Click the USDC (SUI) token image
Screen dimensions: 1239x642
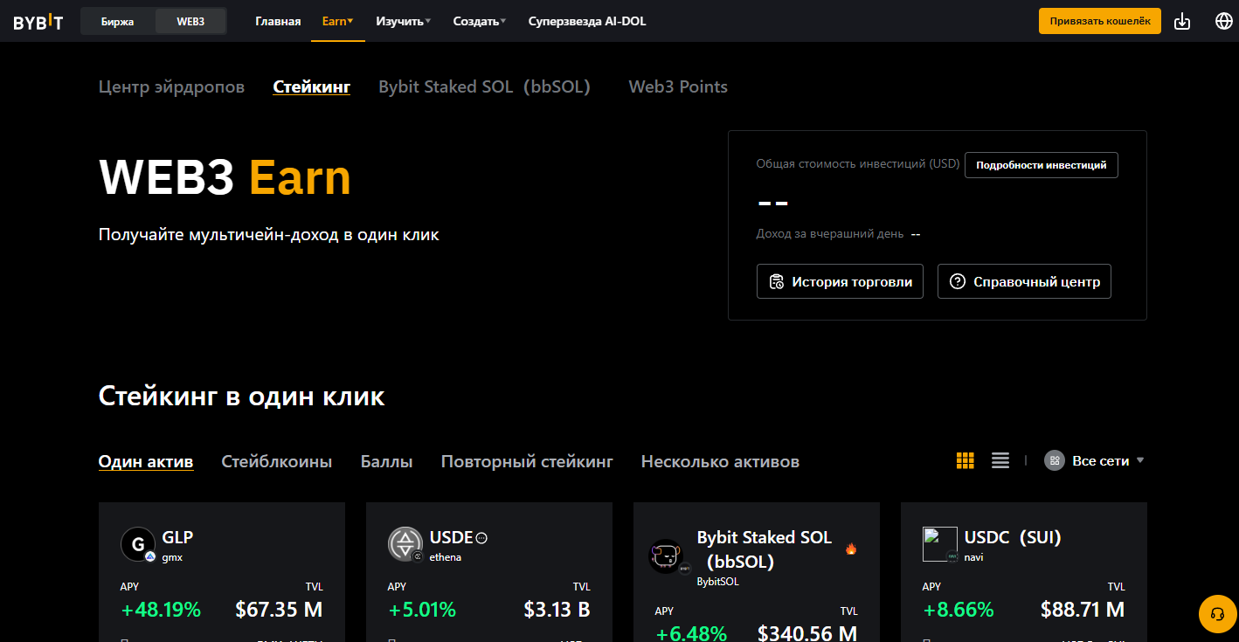coord(939,544)
